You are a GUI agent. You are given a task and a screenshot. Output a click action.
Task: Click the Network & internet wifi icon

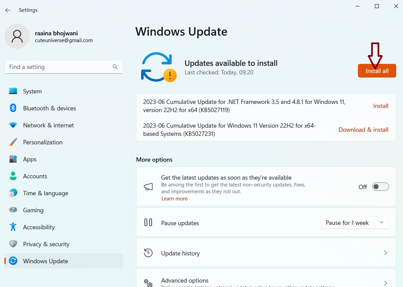coord(13,125)
